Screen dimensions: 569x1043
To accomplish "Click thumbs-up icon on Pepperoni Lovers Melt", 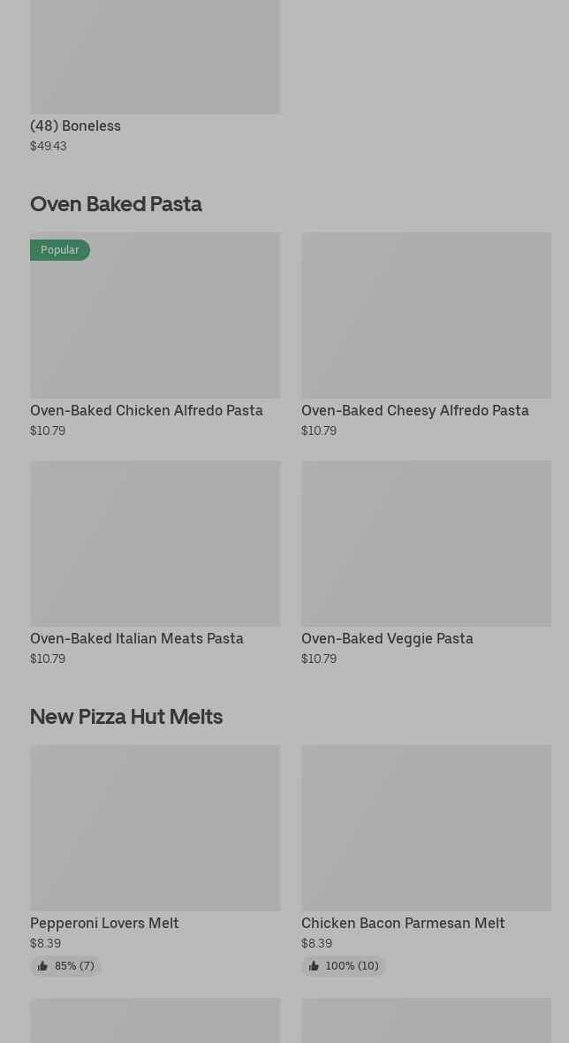I will pos(42,966).
